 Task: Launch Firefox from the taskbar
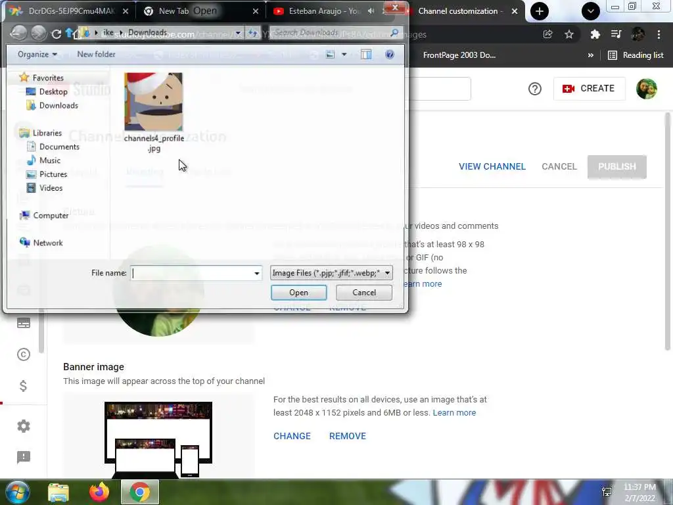click(99, 492)
